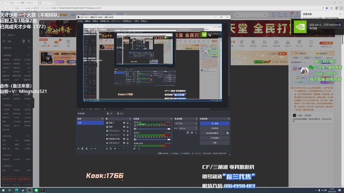Screen dimensions: 344x193
Task: Click 启动虚拟摄像机 button
Action: [212, 133]
